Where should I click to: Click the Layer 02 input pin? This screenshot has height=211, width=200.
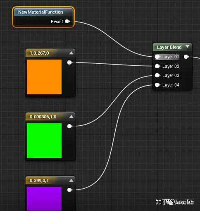157,66
